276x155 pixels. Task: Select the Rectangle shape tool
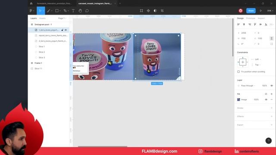click(x=57, y=11)
